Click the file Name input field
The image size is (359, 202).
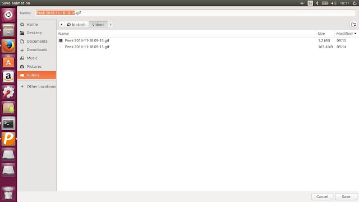tap(196, 13)
